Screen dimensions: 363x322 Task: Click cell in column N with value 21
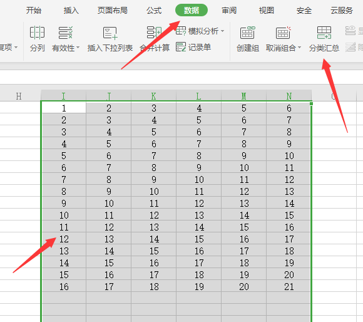coord(289,286)
